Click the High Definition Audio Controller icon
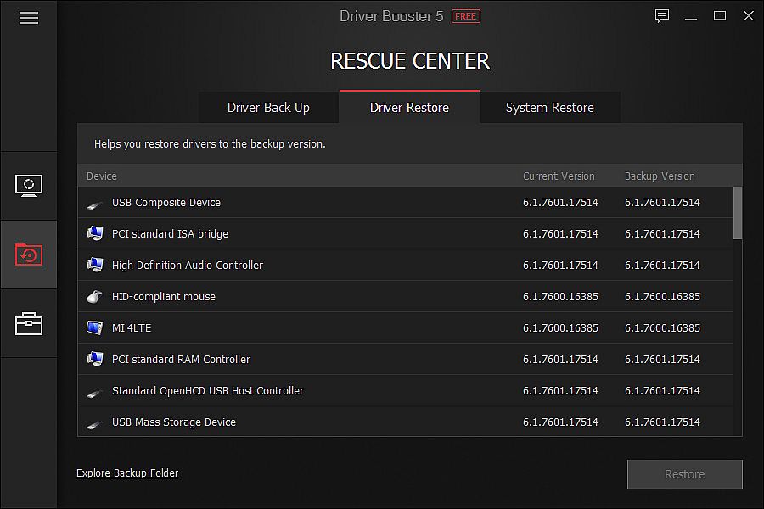The image size is (764, 509). click(95, 265)
